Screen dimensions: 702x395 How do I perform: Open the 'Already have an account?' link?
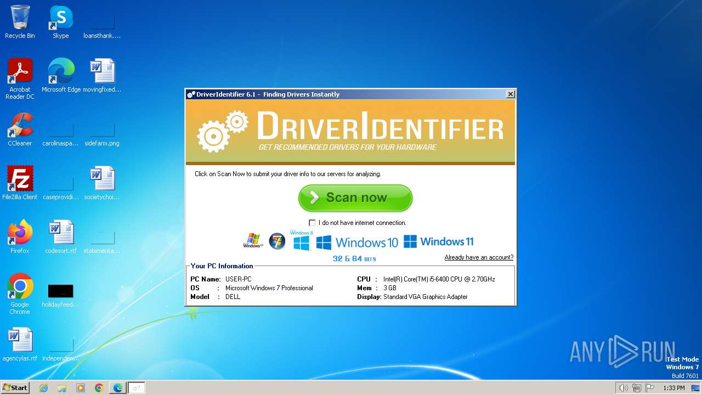click(x=479, y=257)
